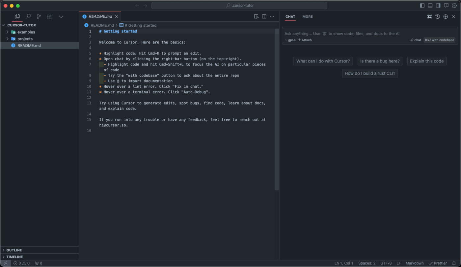Expand the OUTLINE section
The height and width of the screenshot is (267, 461).
point(14,250)
